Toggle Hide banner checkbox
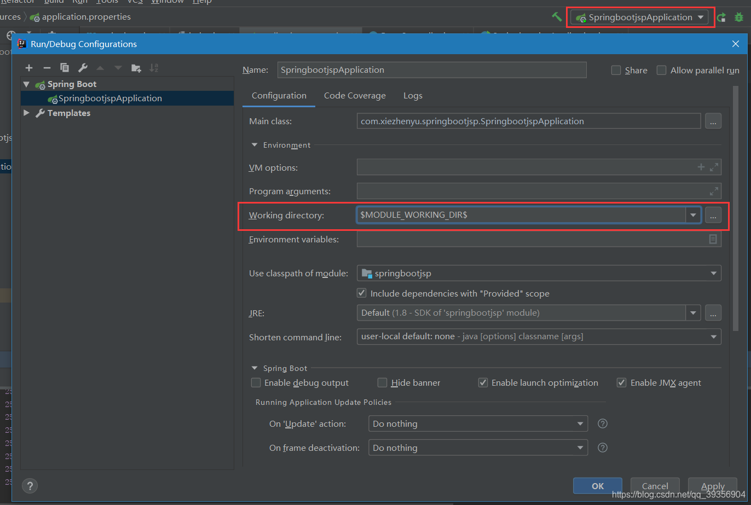The height and width of the screenshot is (505, 751). [382, 383]
